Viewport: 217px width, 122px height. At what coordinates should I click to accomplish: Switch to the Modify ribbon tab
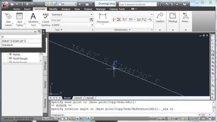click(53, 9)
